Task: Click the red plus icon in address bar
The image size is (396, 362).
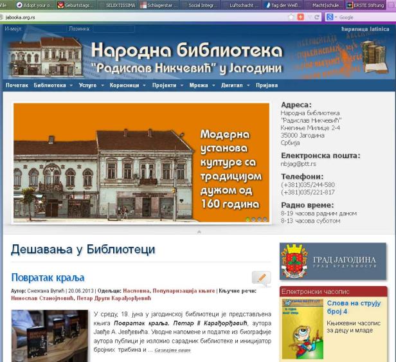Action: click(300, 17)
